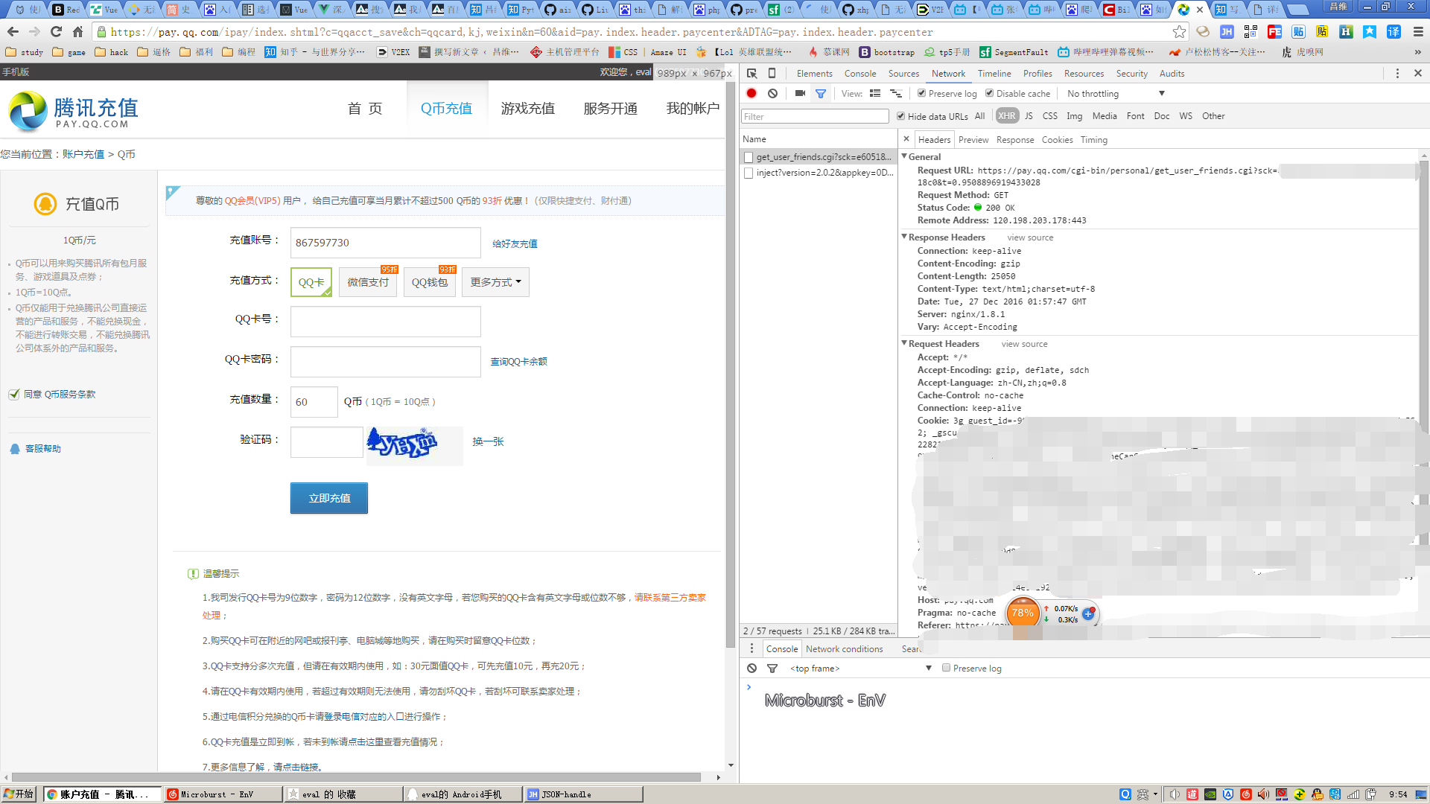
Task: Expand the 更多方式 payment dropdown
Action: 495,282
